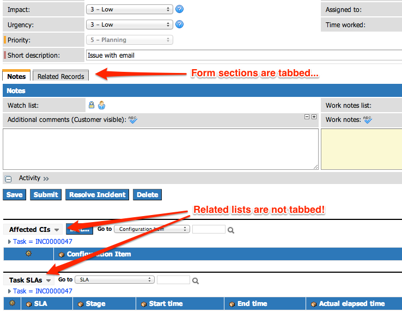Click the Watch list lock icon
Viewport: 402px width, 319px height.
[x=92, y=105]
